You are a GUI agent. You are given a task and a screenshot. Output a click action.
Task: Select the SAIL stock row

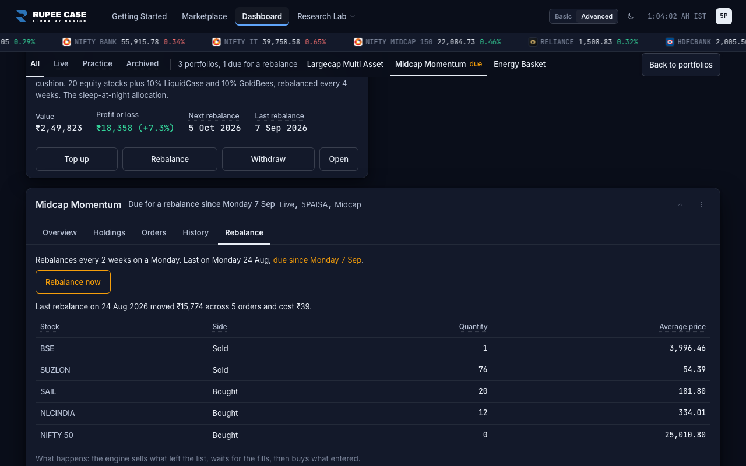[x=373, y=391]
